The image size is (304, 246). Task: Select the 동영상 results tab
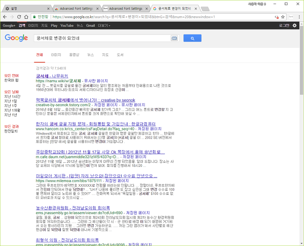(74, 55)
